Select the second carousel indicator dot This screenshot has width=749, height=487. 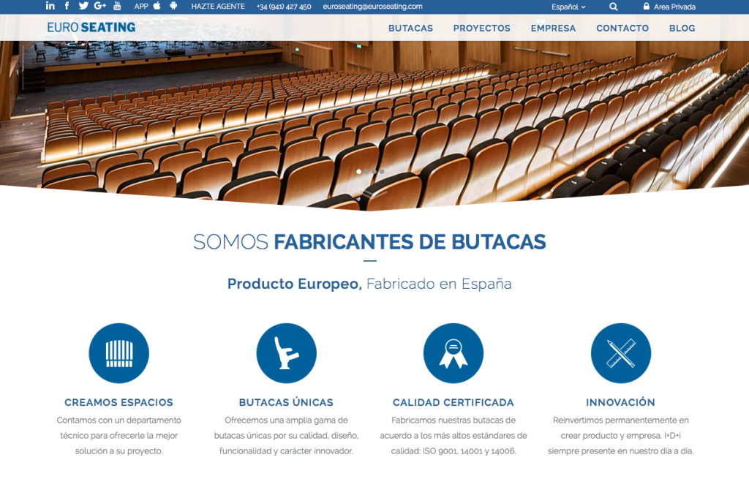tap(366, 172)
